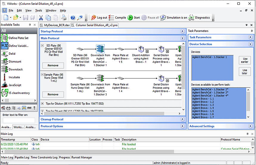
Task: Click the Copy toolbar icon
Action: click(48, 18)
